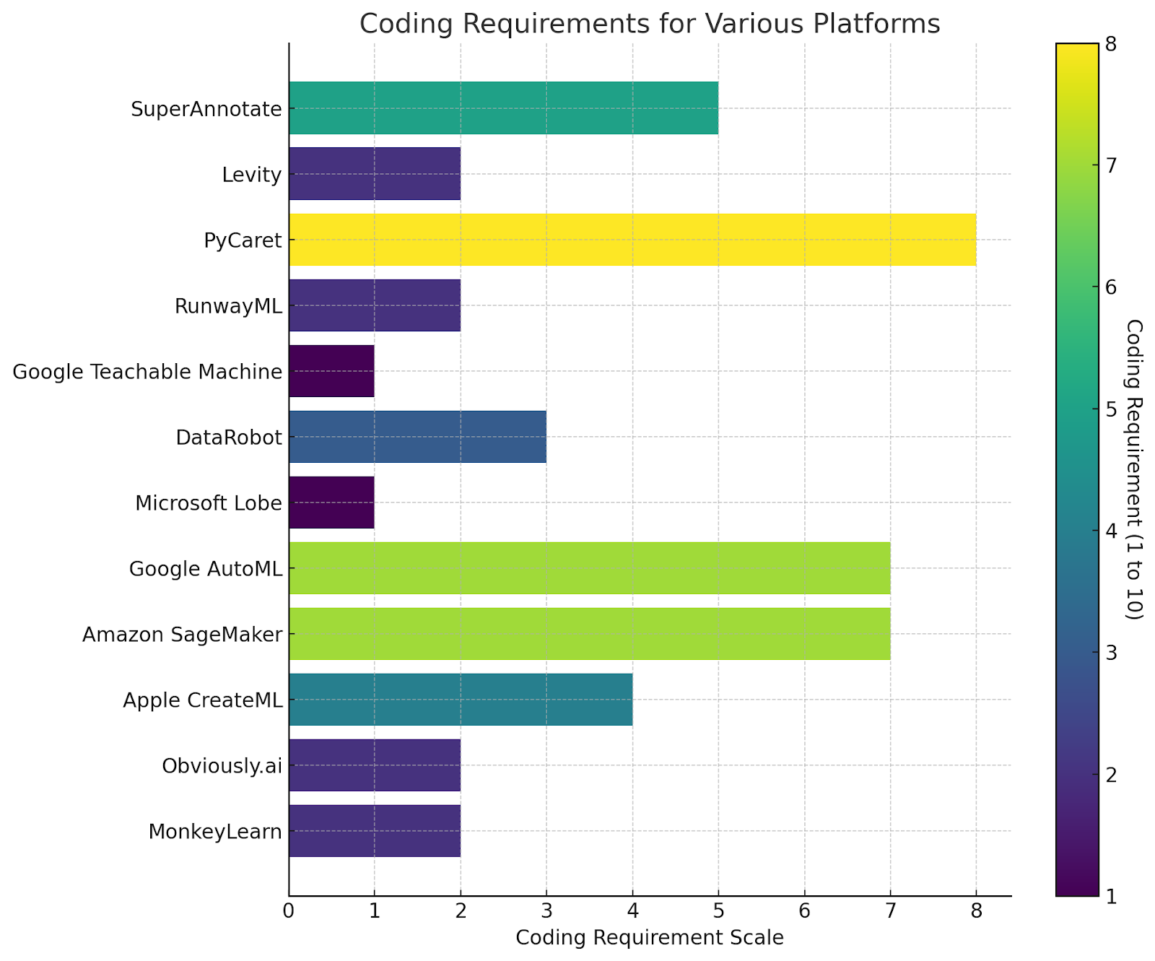Click x-axis tick label 5
The width and height of the screenshot is (1155, 961).
coord(718,912)
